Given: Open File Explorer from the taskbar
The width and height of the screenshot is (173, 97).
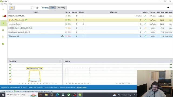Looking at the screenshot, I should [x=46, y=95].
